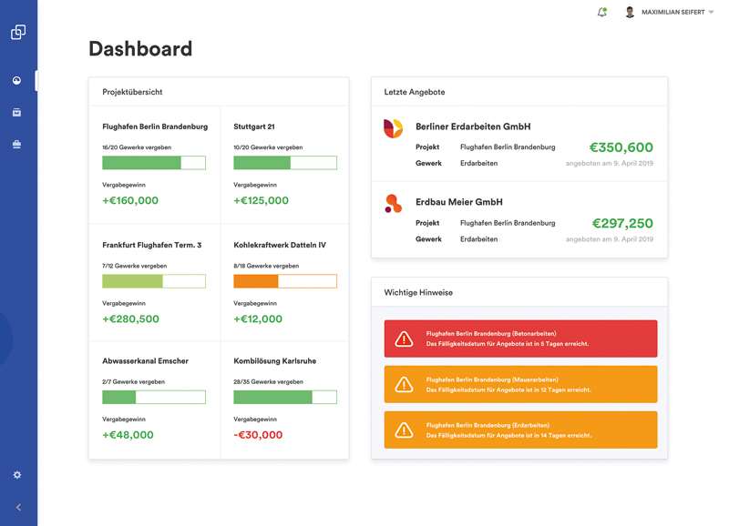Click the user avatar picture
This screenshot has width=729, height=526.
click(630, 13)
